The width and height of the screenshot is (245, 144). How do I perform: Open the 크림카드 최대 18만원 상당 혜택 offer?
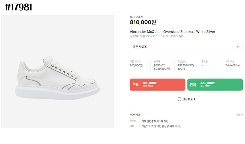(158, 126)
